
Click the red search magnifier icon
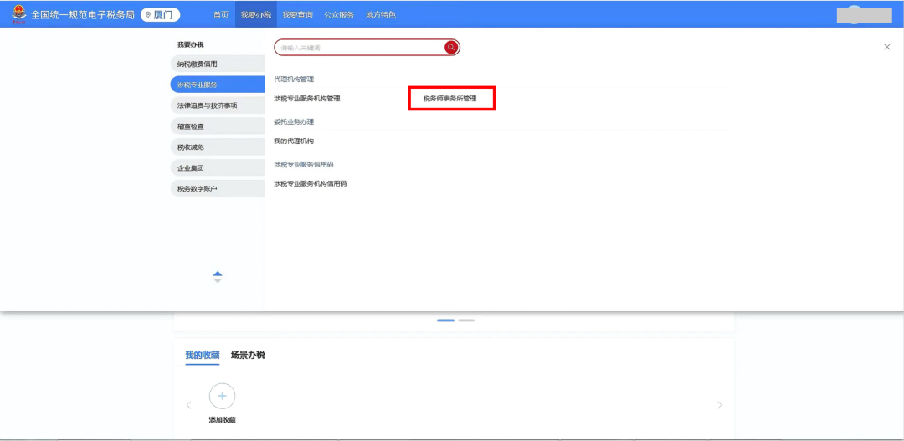point(451,47)
